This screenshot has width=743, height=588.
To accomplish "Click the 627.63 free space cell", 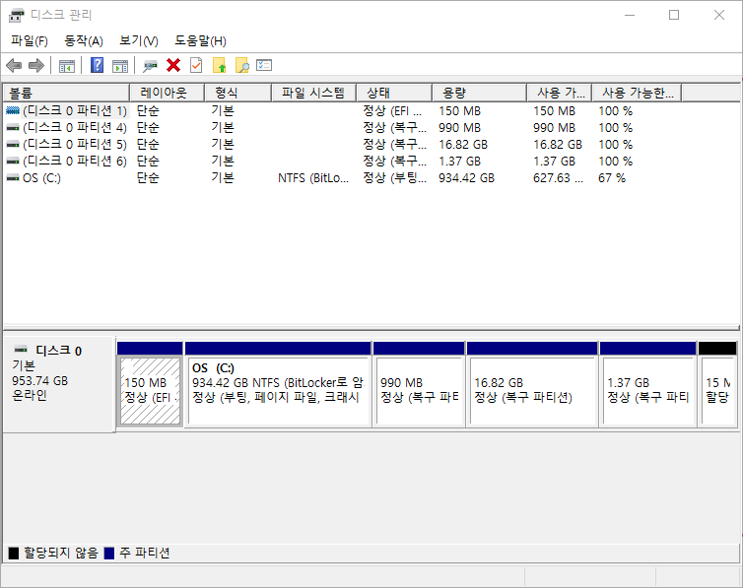I will [x=558, y=178].
